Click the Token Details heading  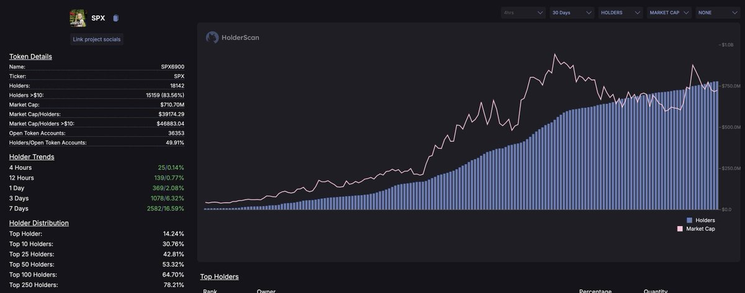30,56
